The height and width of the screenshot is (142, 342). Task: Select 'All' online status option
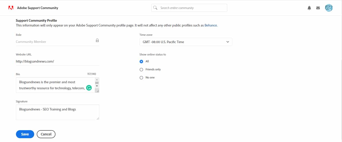141,61
